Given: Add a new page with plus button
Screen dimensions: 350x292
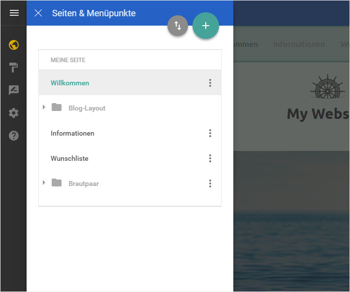Looking at the screenshot, I should 206,26.
